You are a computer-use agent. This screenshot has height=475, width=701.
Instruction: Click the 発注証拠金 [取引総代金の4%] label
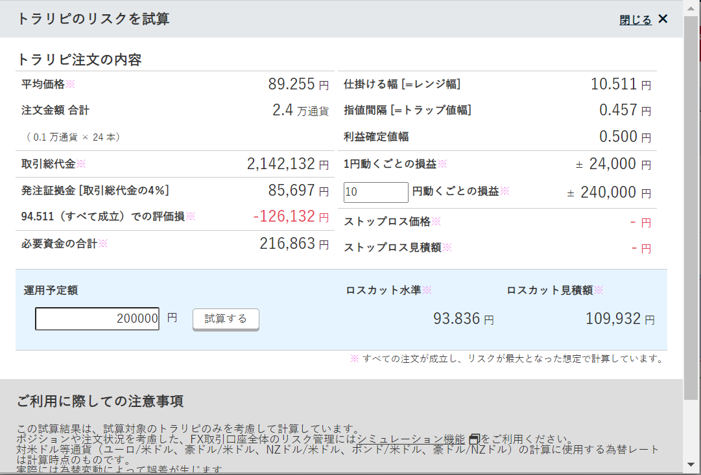(95, 191)
